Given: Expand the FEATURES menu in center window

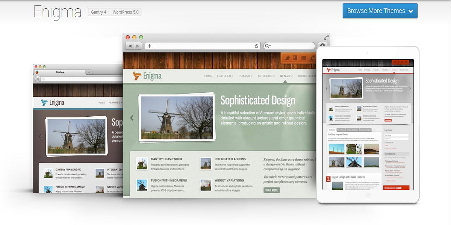Looking at the screenshot, I should point(225,76).
